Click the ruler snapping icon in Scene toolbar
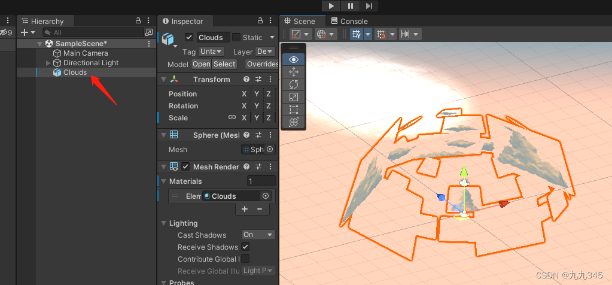 (x=406, y=34)
